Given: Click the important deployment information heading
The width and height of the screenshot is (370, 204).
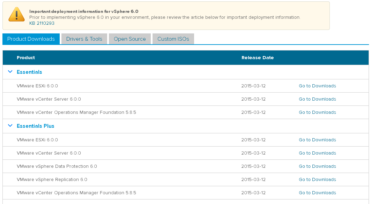Looking at the screenshot, I should (x=84, y=11).
